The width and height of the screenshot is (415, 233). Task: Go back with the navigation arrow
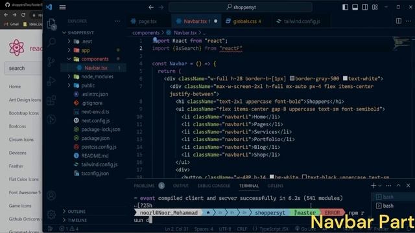point(151,7)
